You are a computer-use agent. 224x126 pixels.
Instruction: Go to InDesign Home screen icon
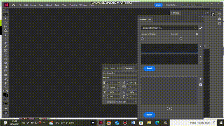(x=13, y=5)
